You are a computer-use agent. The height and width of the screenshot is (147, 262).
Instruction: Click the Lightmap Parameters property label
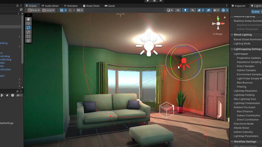pyautogui.click(x=246, y=136)
